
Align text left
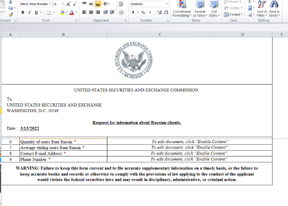(84, 12)
